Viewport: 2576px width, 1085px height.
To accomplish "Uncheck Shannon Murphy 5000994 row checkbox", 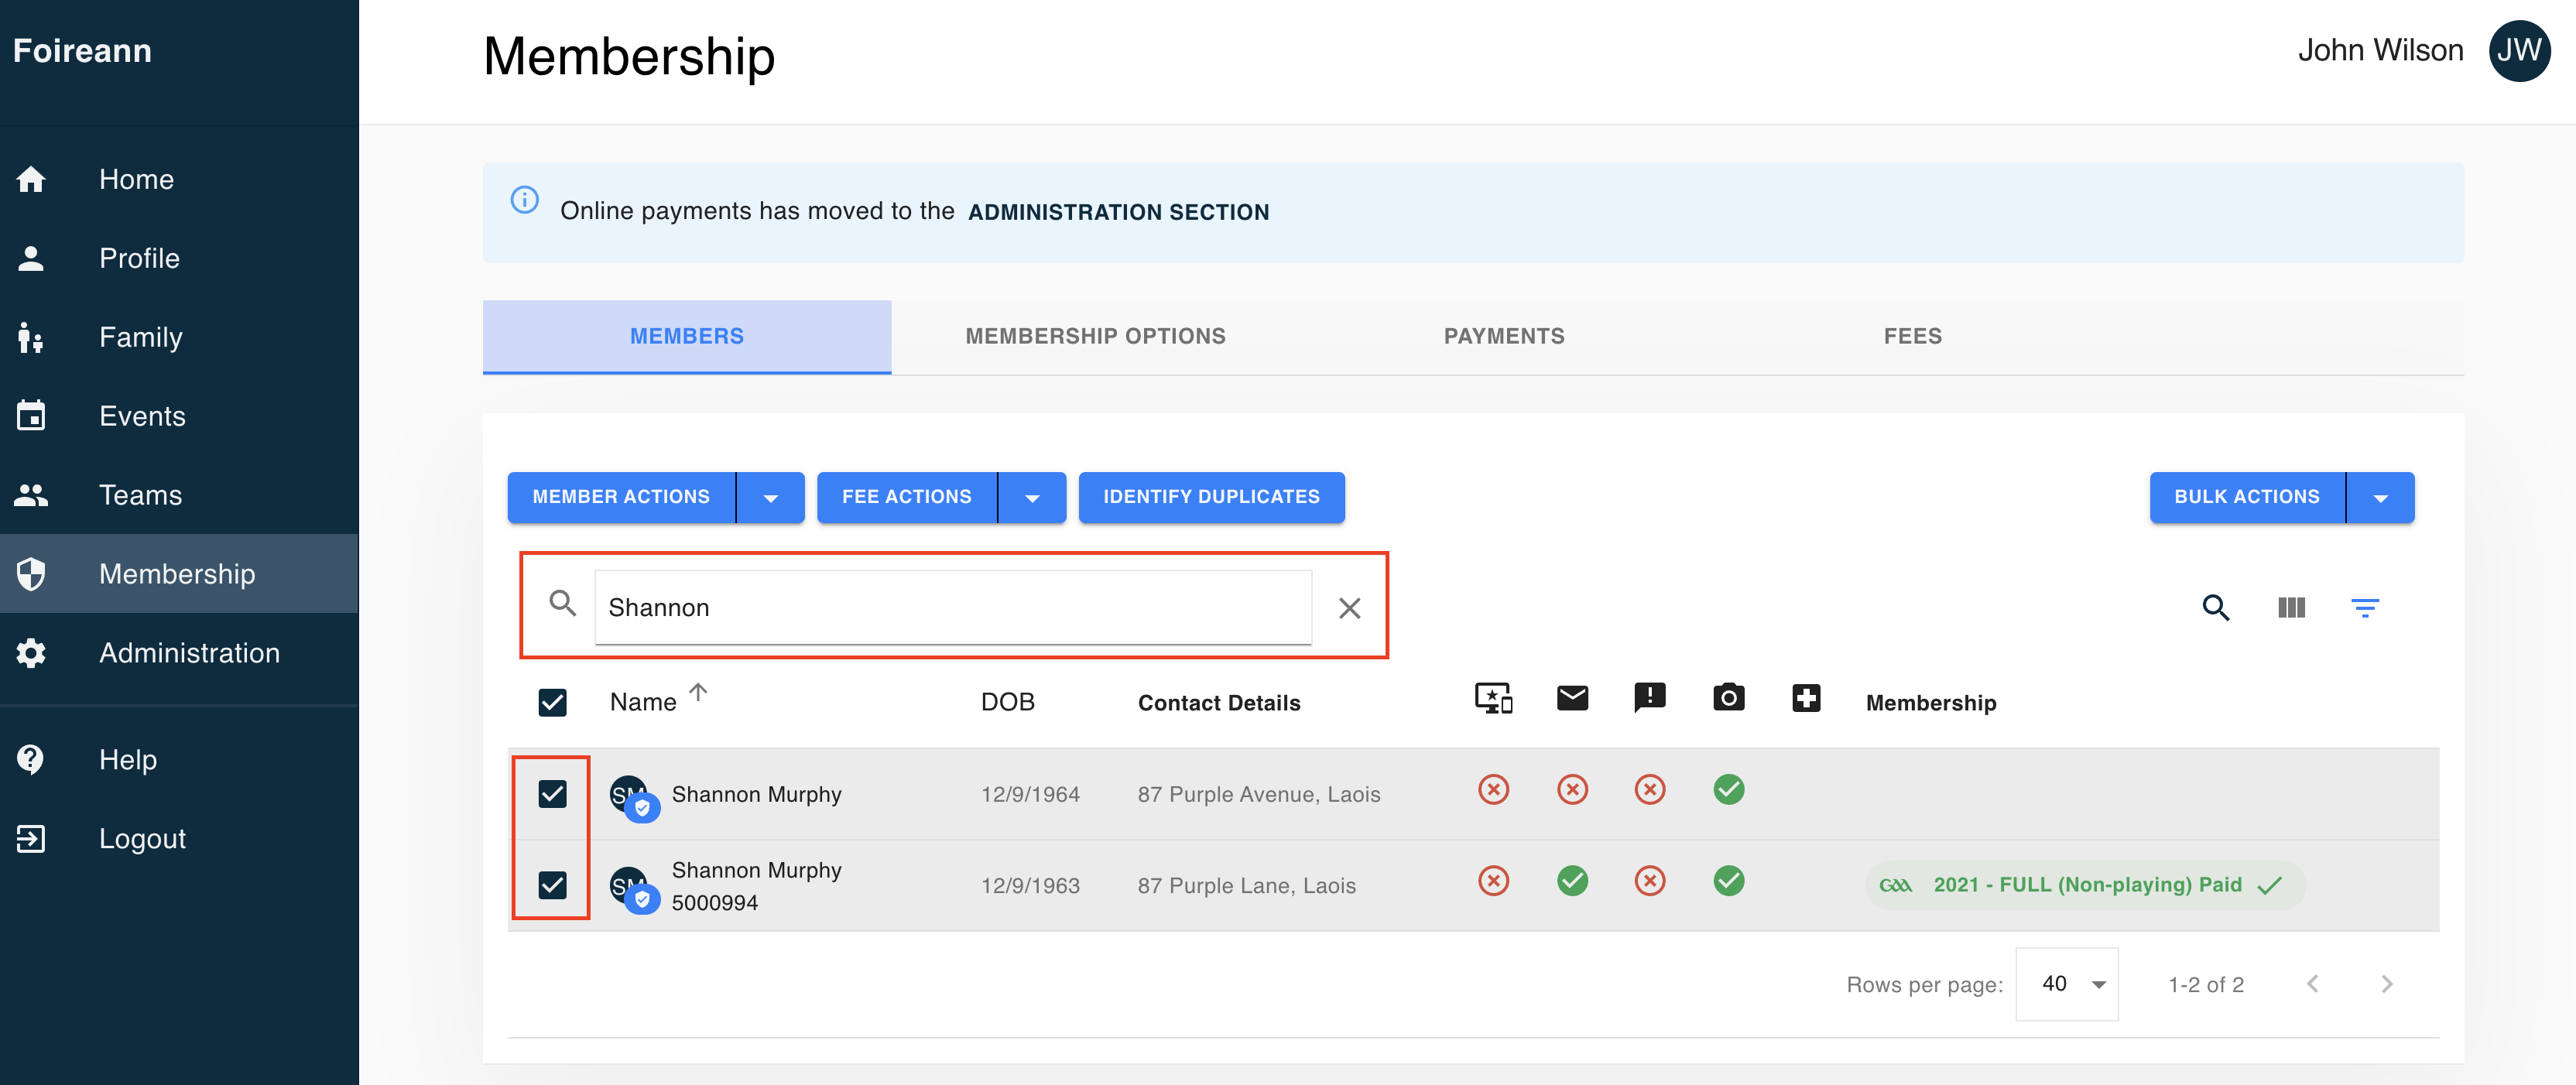I will 552,884.
